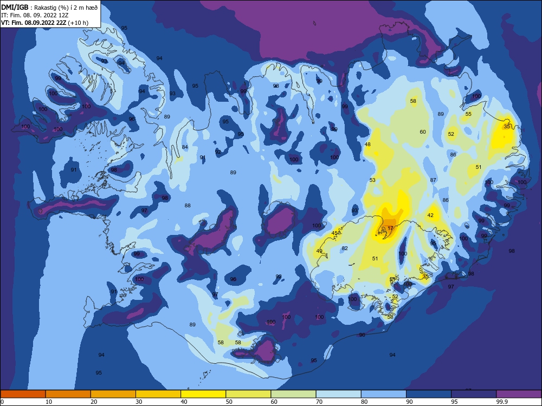Viewport: 542px width, 406px height.
Task: Select the 20–30 amber legend swatch
Action: [x=113, y=394]
